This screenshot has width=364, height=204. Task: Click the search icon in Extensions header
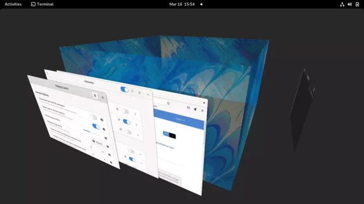132,91
